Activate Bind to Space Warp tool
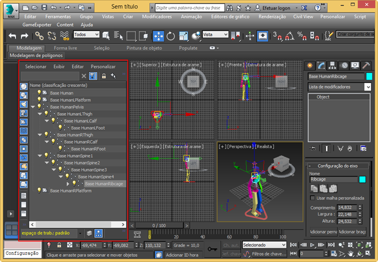 (64, 36)
